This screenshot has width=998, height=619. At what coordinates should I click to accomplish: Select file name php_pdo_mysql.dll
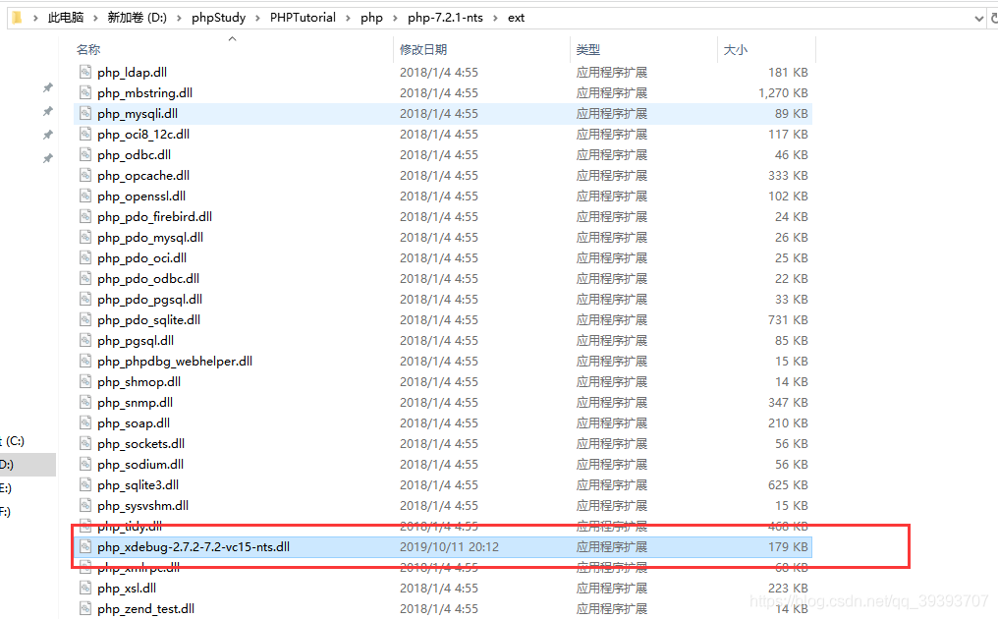pyautogui.click(x=150, y=237)
